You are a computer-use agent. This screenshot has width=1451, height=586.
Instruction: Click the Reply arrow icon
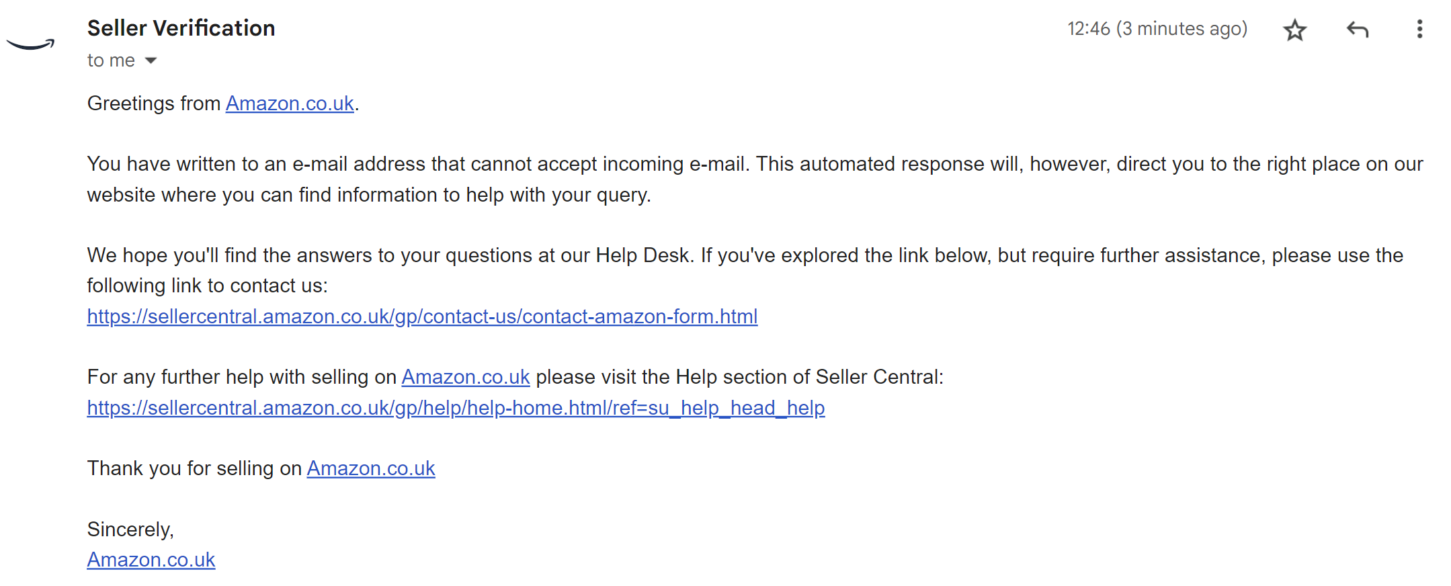pos(1357,30)
